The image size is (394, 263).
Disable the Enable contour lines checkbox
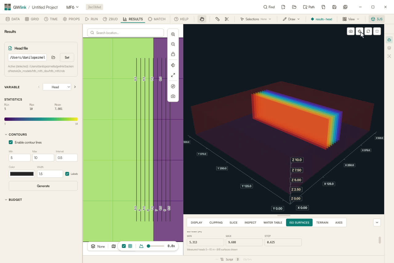(11, 142)
